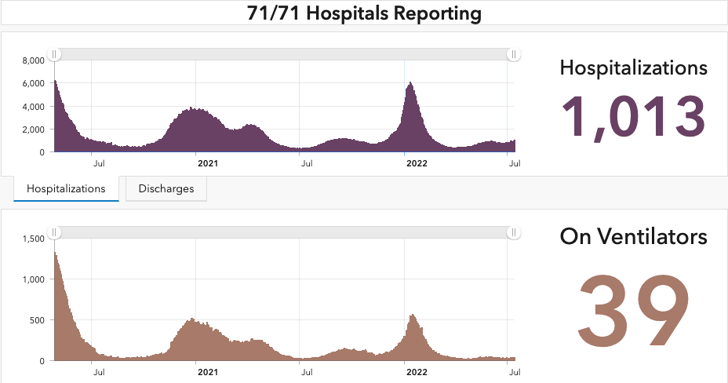Click left range handle on Ventilators chart
This screenshot has height=383, width=728.
pyautogui.click(x=54, y=232)
